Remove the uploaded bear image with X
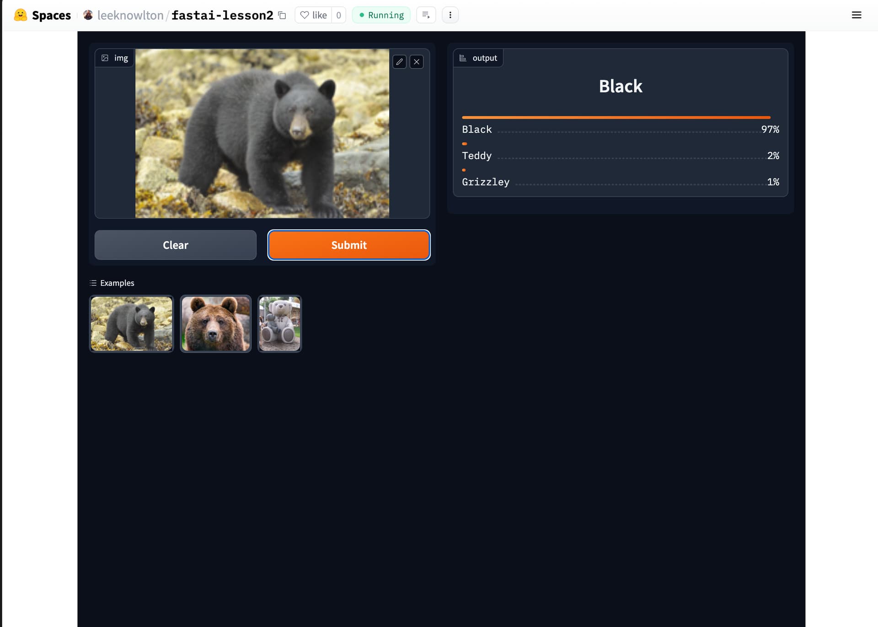 click(417, 62)
